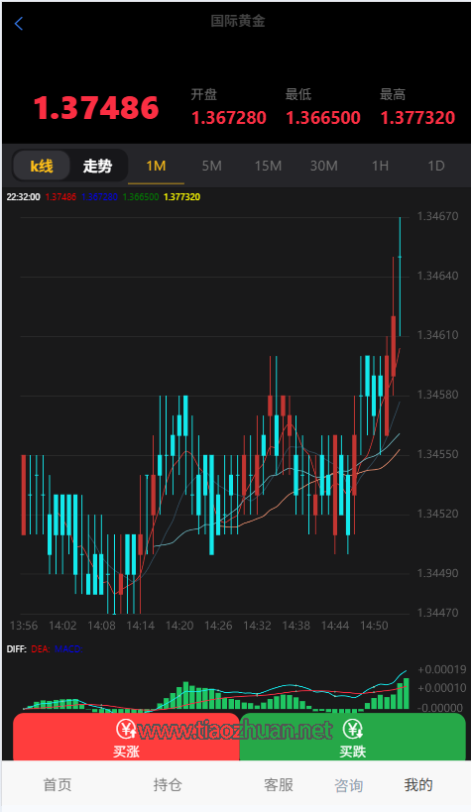Click the red 买涨 buy-up button
471x812 pixels.
(x=126, y=737)
